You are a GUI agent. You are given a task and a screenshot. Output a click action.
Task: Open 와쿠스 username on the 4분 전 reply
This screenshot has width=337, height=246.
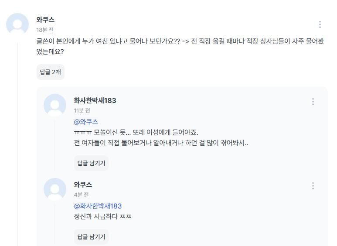coord(83,185)
